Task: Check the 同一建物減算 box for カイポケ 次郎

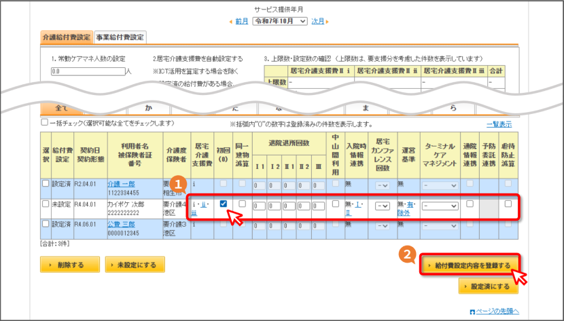Action: tap(242, 204)
